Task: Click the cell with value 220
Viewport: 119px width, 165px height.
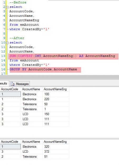Action: (56, 99)
